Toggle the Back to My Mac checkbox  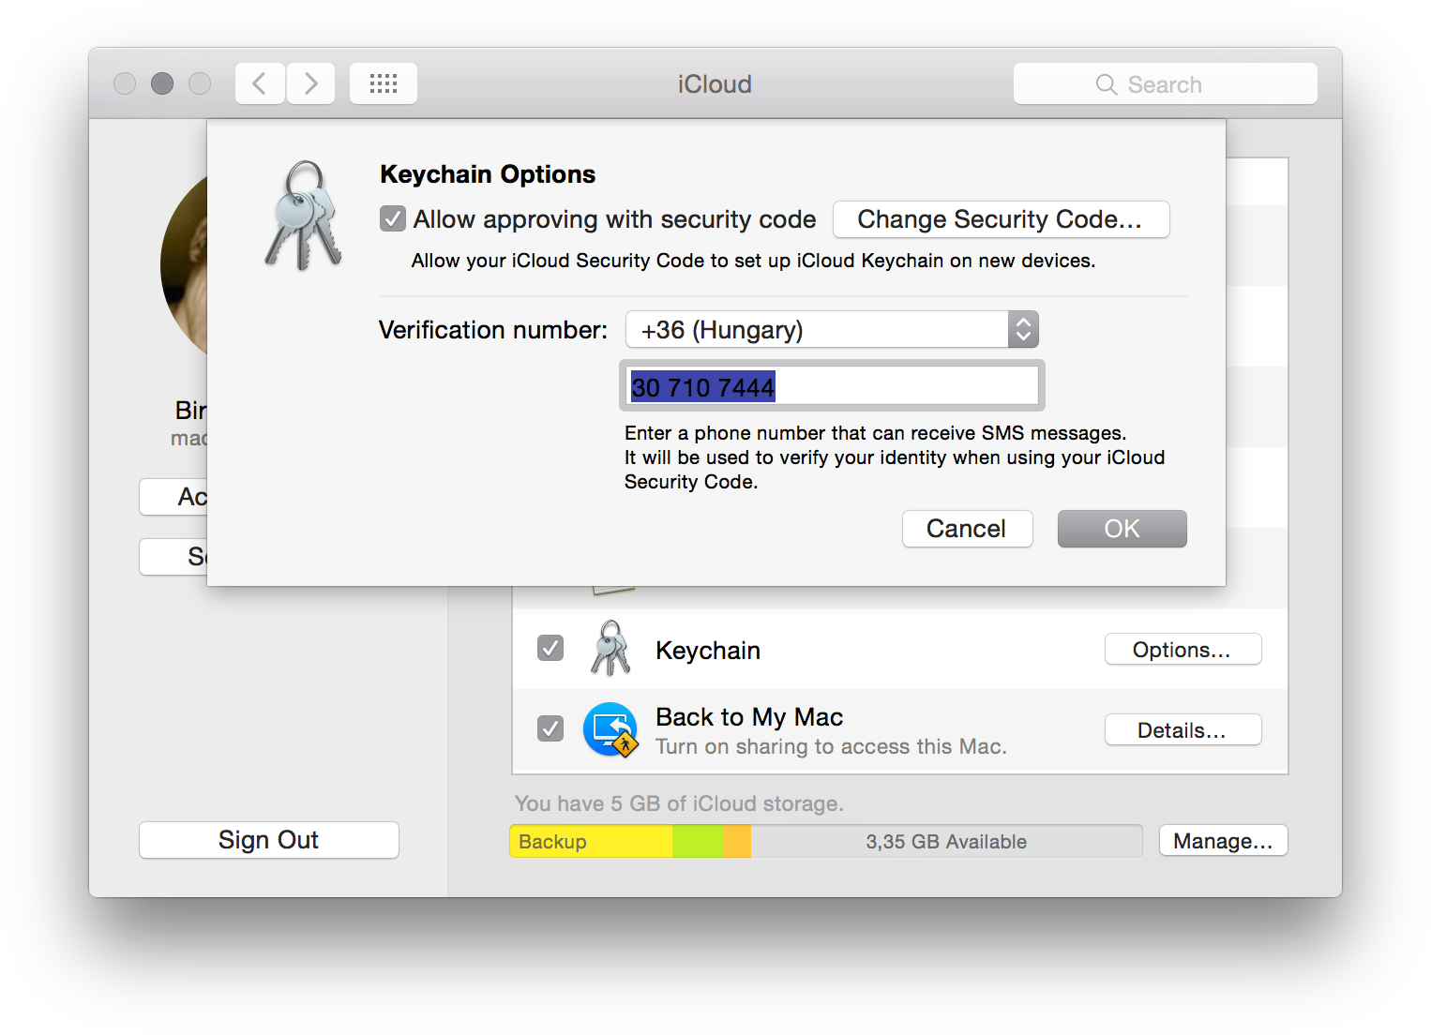tap(550, 728)
